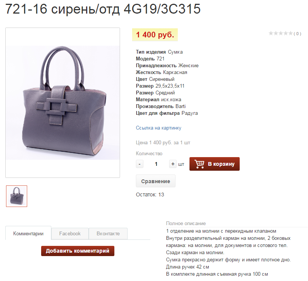Add item to cart with В корзину

[214, 164]
